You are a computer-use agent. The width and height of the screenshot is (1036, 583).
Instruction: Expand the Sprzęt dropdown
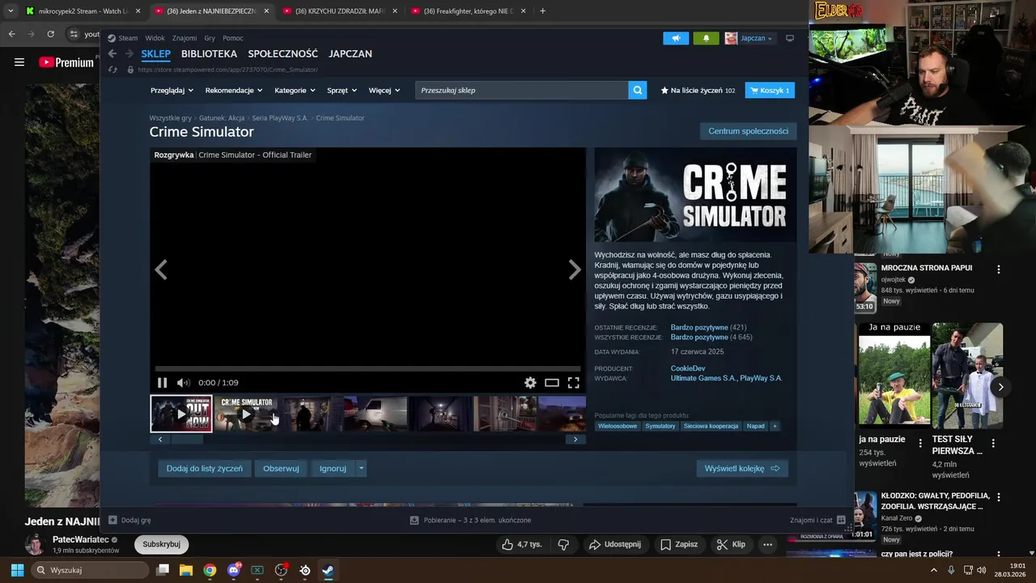342,91
